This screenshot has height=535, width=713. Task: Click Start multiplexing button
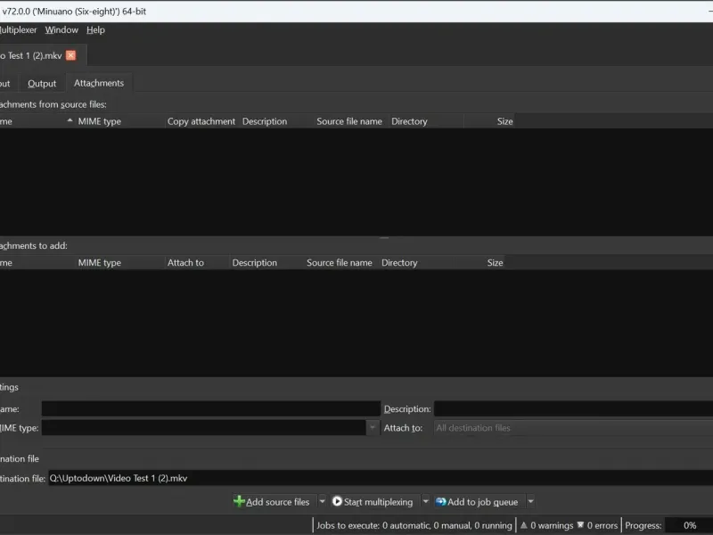click(x=373, y=502)
